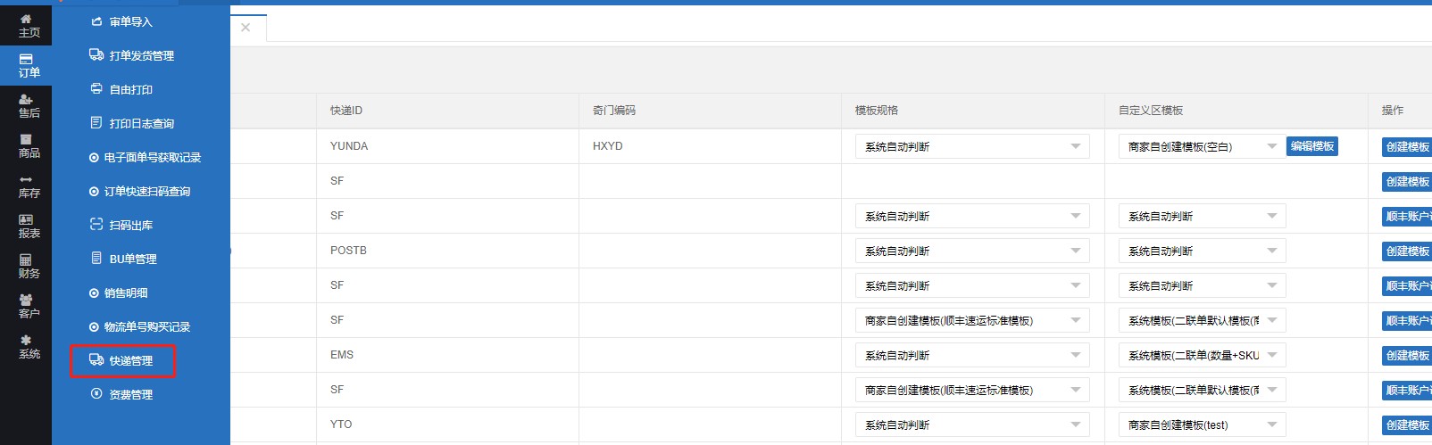Click the 主页 home icon in sidebar
Viewport: 1432px width, 445px height.
tap(27, 25)
